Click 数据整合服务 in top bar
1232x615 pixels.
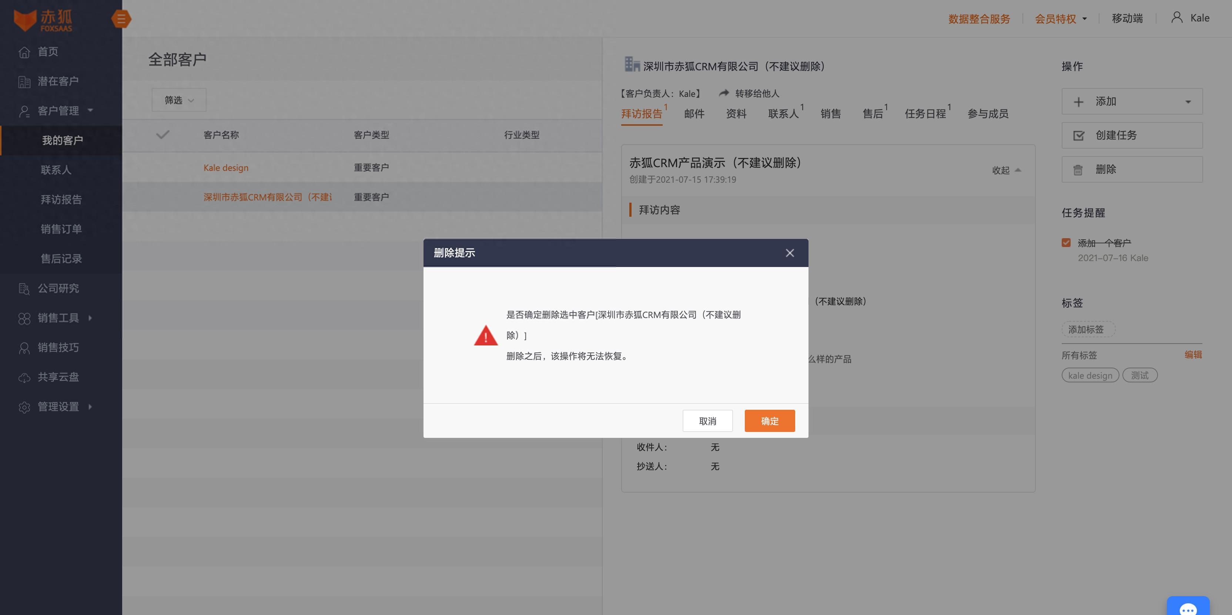click(979, 18)
